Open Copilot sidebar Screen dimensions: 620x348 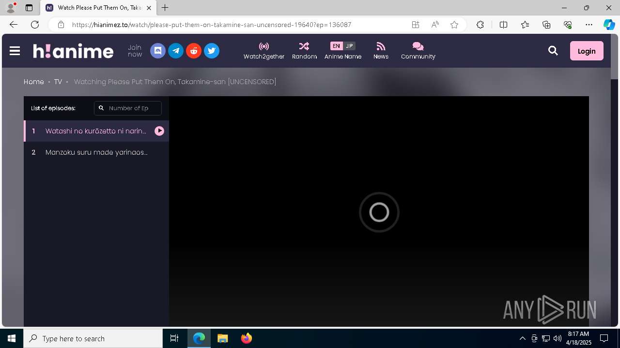[609, 25]
